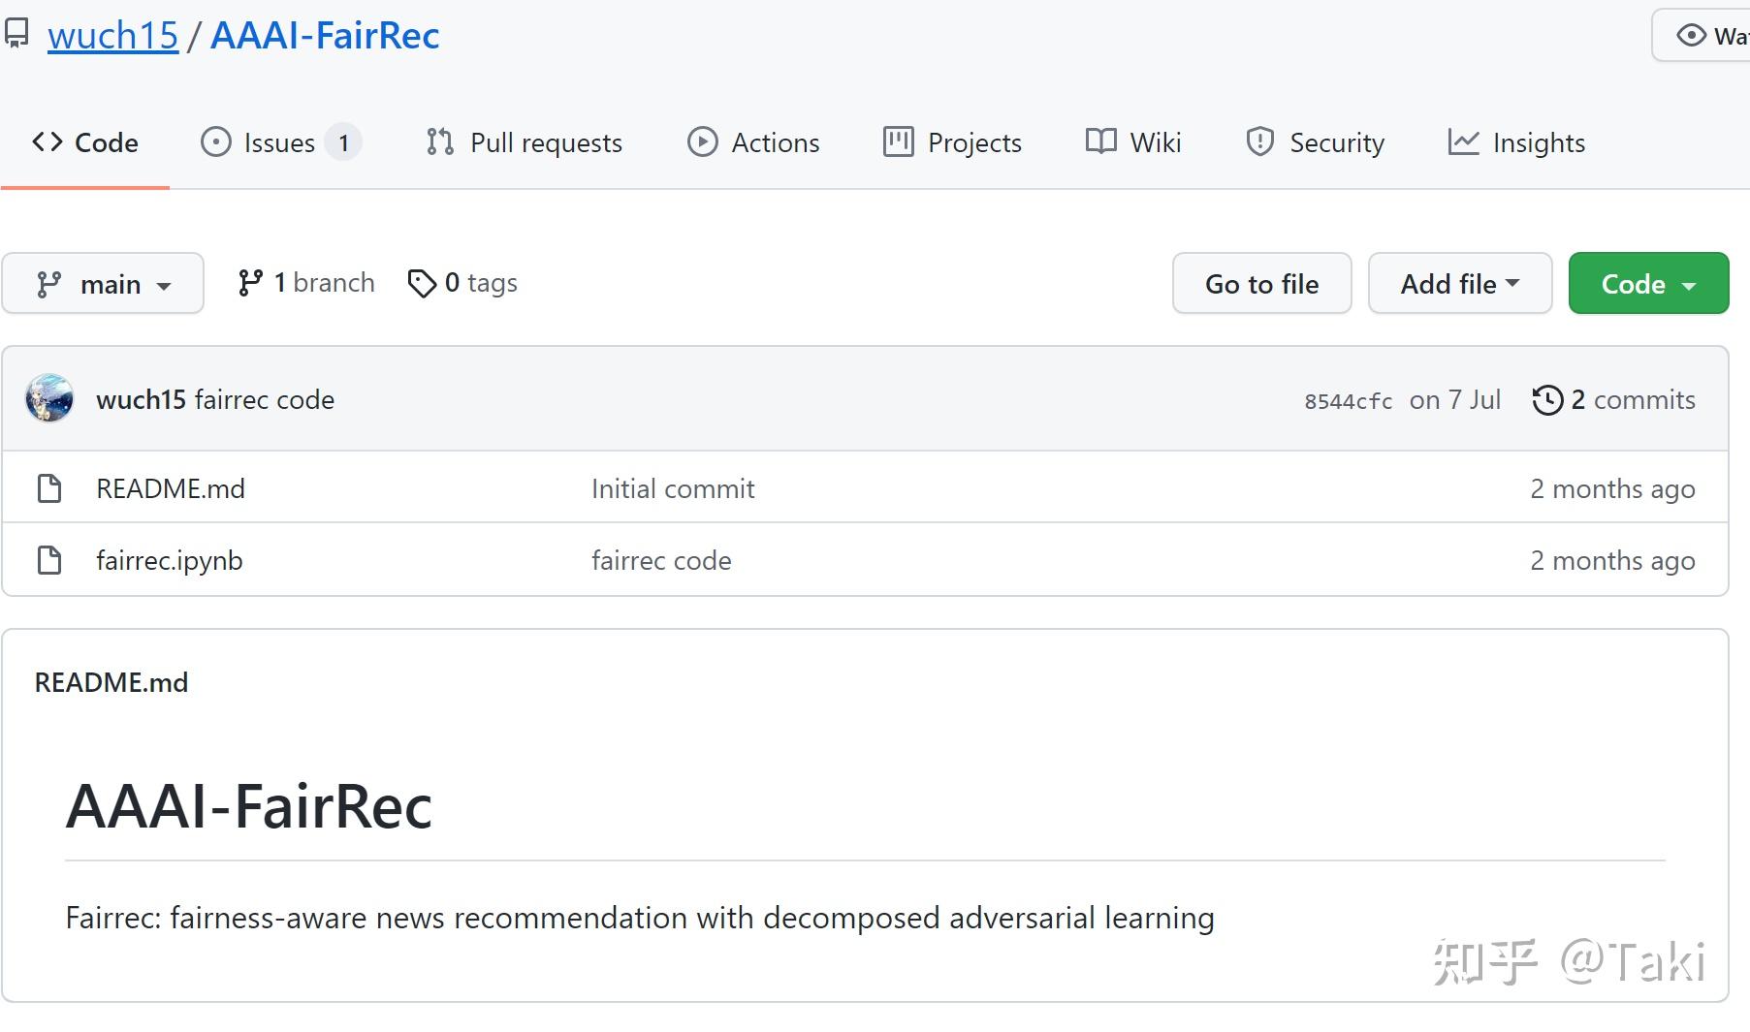View the Security tab

tap(1315, 142)
